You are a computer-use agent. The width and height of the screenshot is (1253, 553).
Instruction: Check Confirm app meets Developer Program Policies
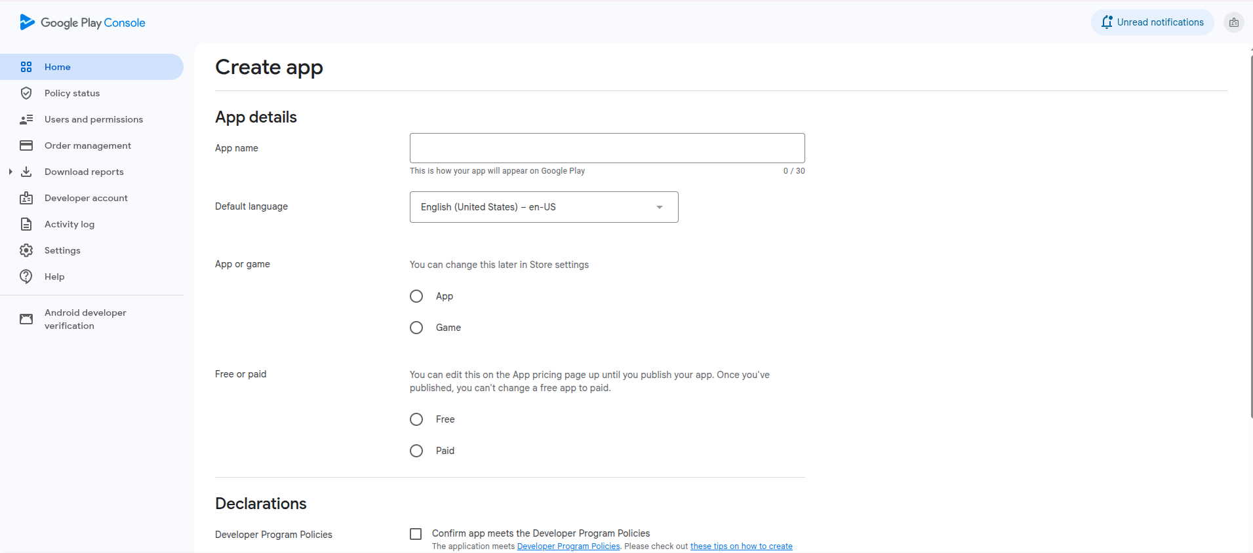point(416,534)
